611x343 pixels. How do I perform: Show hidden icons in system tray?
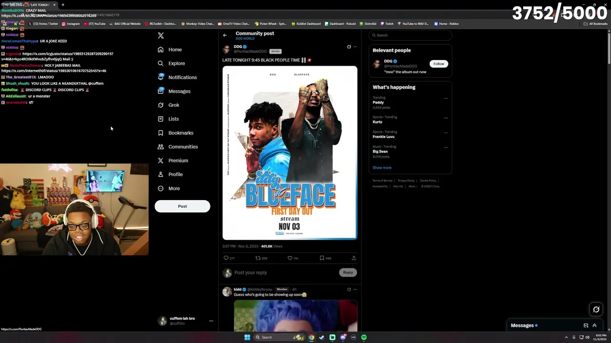click(566, 337)
